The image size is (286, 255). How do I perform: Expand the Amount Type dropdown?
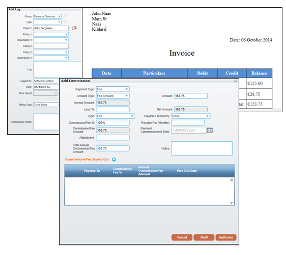point(113,96)
